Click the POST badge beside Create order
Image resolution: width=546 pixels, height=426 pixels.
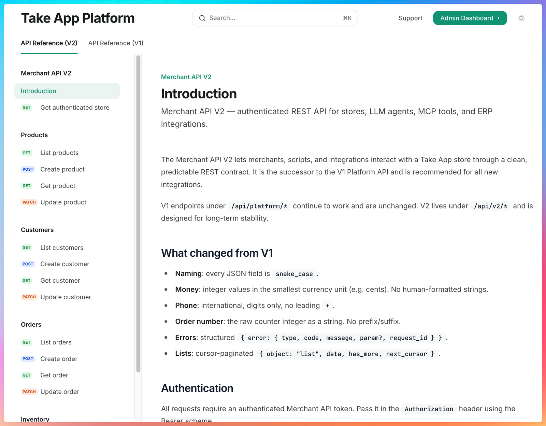click(28, 359)
